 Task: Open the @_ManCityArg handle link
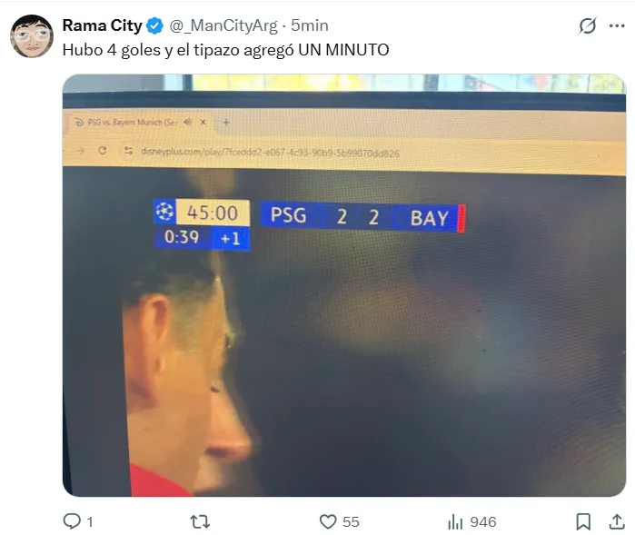(223, 26)
